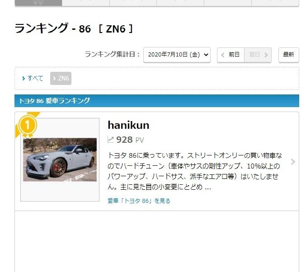The image size is (306, 272).
Task: Open the gray Toyota 86 car thumbnail
Action: pos(60,159)
